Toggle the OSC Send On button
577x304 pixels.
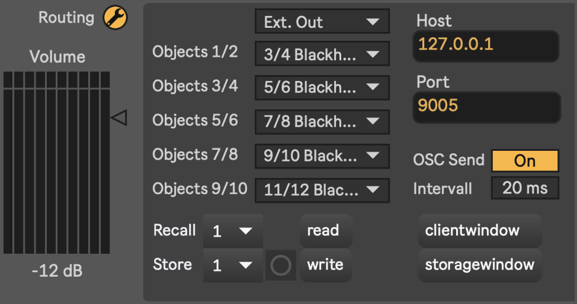pyautogui.click(x=525, y=161)
